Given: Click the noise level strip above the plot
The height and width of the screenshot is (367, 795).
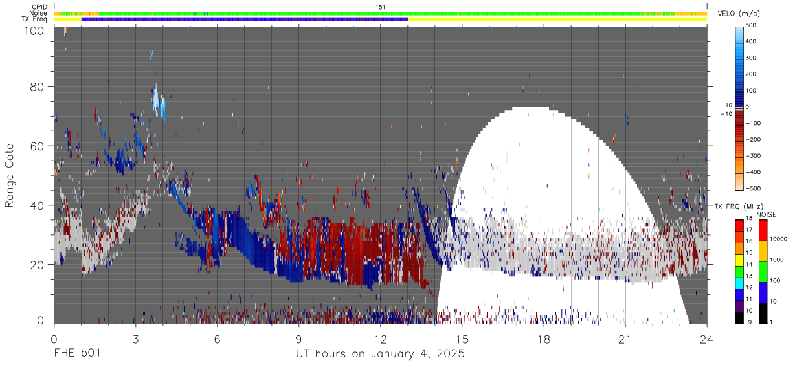Looking at the screenshot, I should (x=381, y=13).
